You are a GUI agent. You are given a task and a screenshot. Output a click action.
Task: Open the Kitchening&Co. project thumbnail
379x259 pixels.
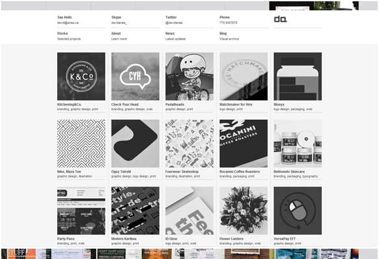click(81, 76)
